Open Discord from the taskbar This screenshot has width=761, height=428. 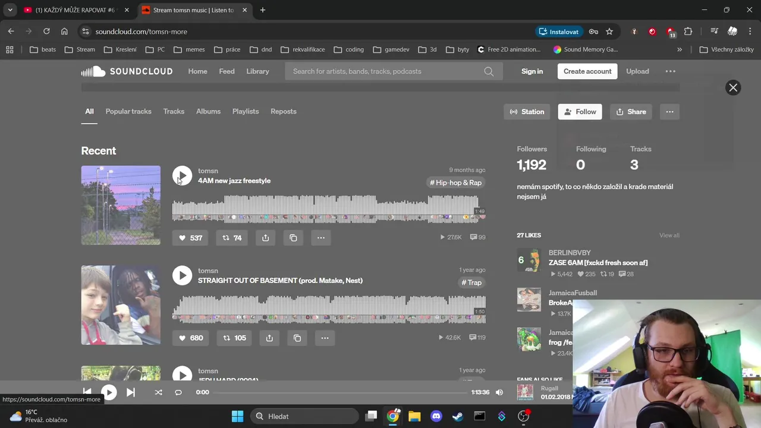coord(436,416)
